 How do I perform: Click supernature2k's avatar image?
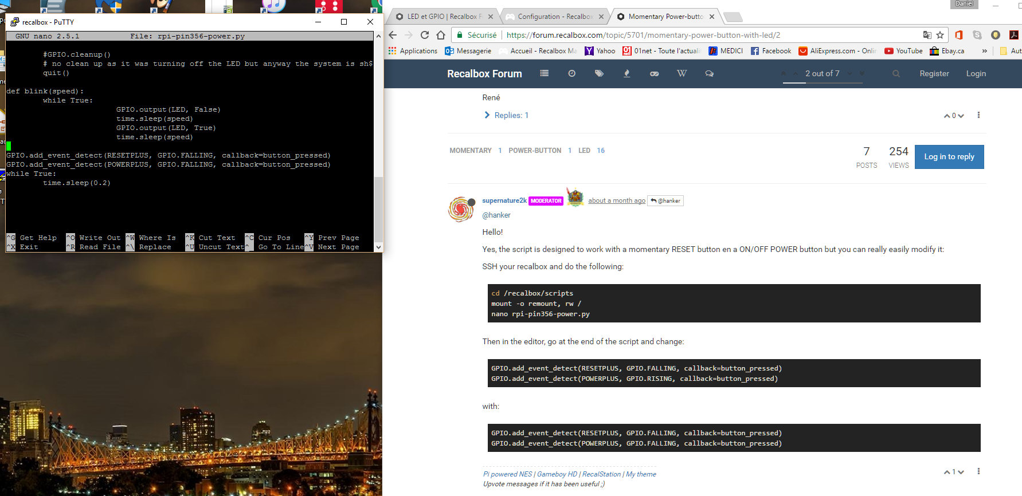[x=461, y=209]
